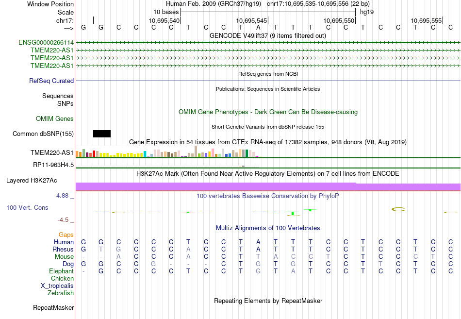The width and height of the screenshot is (461, 319).
Task: Click position marker 10,695,555
Action: click(x=426, y=20)
